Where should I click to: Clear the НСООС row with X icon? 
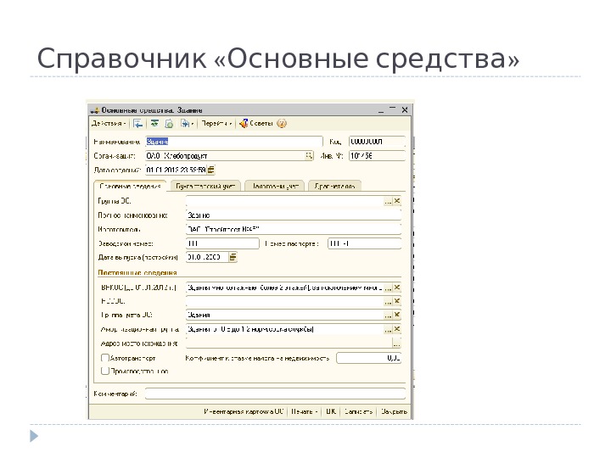coord(397,301)
